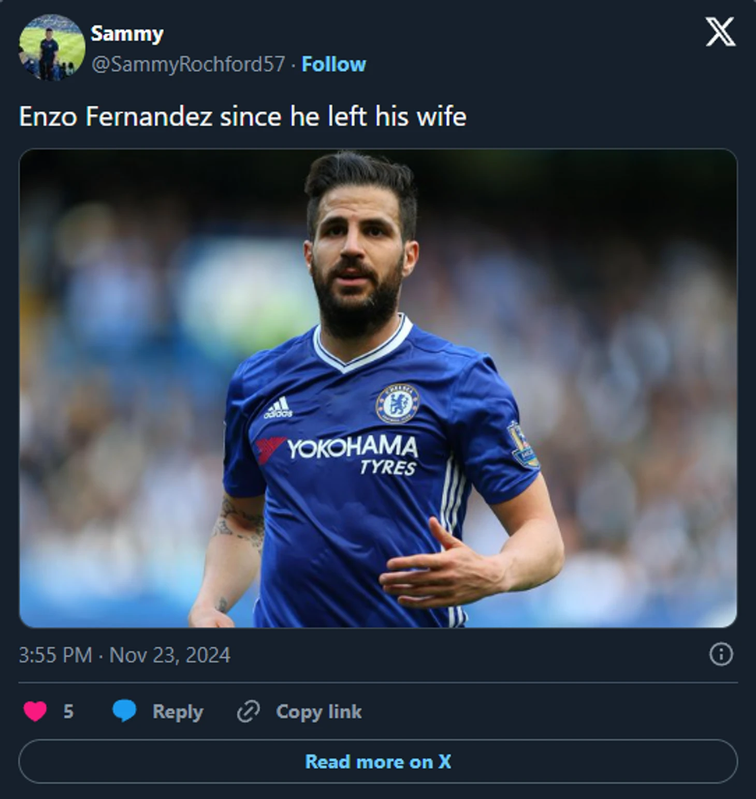756x799 pixels.
Task: Follow the SammyRochford57 account
Action: click(x=333, y=65)
